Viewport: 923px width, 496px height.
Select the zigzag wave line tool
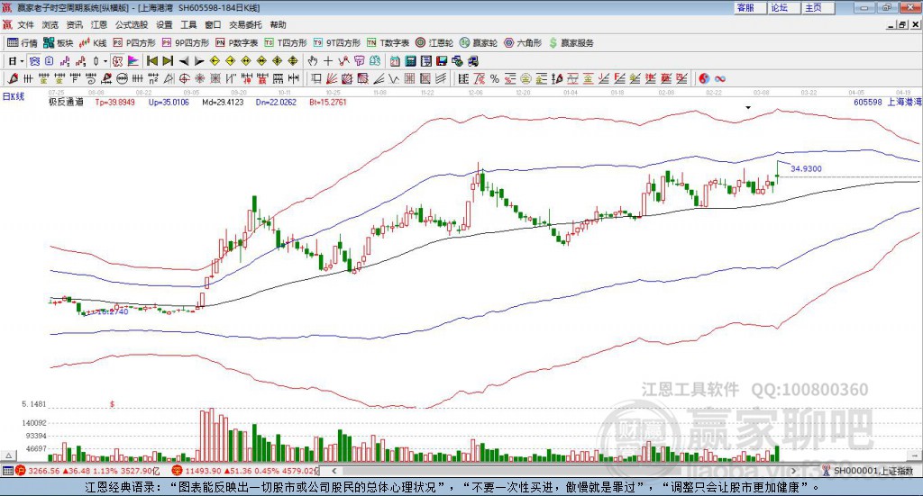click(x=395, y=78)
